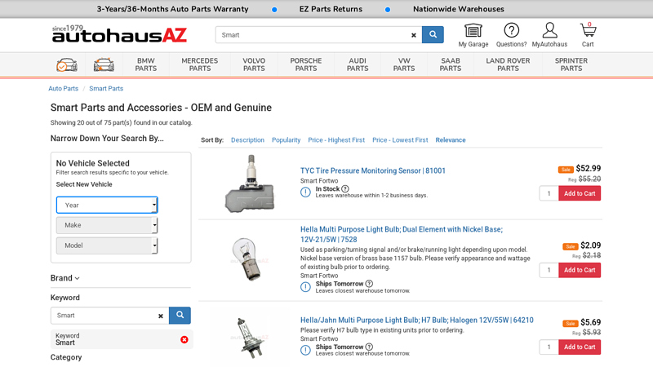Viewport: 653px width, 367px height.
Task: Click the info circle for the H7 bulb
Action: click(x=305, y=351)
